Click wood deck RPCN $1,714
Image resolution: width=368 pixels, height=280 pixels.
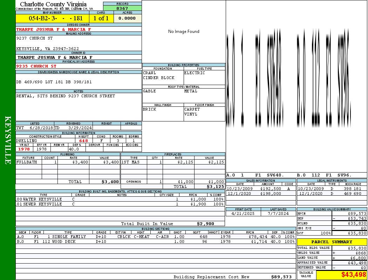pos(260,242)
